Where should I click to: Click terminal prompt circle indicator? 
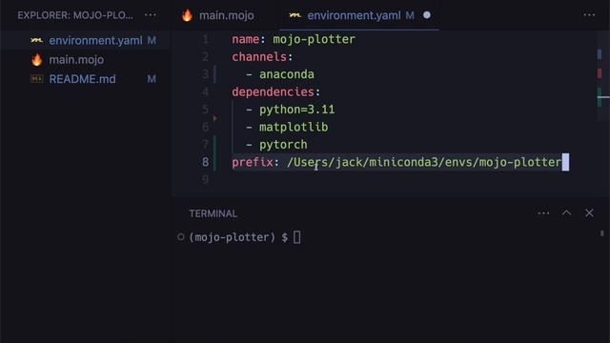coord(180,237)
